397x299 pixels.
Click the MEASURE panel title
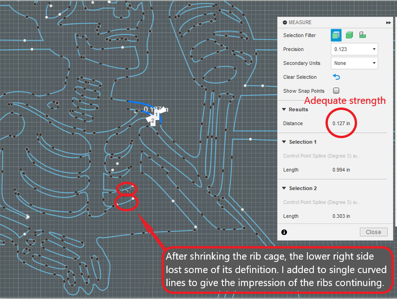(300, 23)
